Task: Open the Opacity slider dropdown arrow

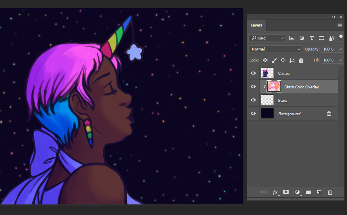Action: point(340,49)
